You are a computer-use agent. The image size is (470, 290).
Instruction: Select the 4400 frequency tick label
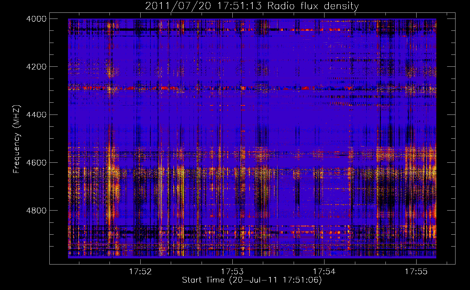tap(36, 115)
